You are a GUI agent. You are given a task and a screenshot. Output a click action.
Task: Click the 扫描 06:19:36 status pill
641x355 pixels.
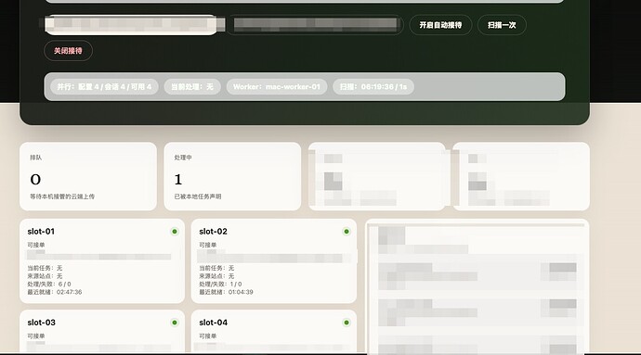tap(373, 86)
